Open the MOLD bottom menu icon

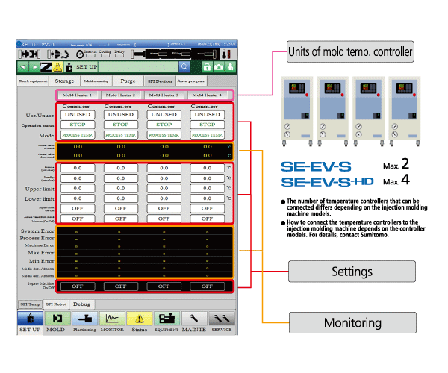tap(57, 319)
